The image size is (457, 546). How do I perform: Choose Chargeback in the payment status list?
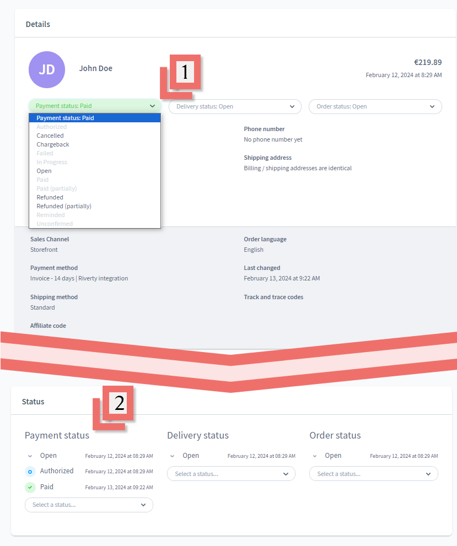click(52, 144)
